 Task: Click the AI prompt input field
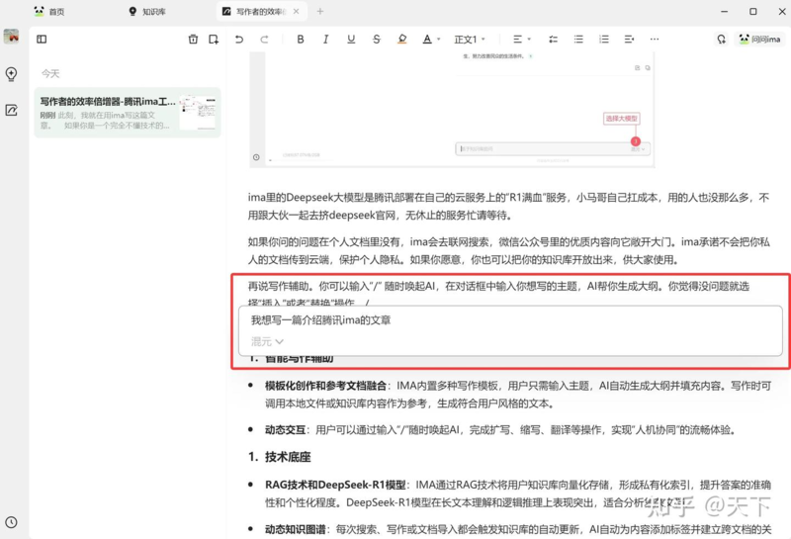pos(494,320)
